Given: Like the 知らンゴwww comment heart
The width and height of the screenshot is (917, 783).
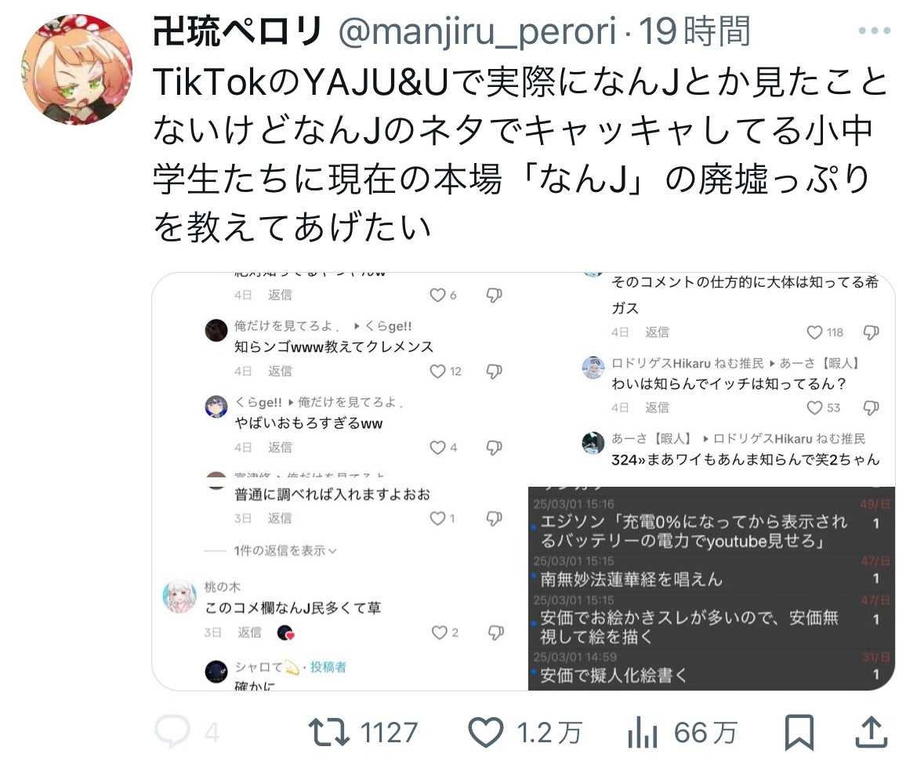Looking at the screenshot, I should pos(437,372).
